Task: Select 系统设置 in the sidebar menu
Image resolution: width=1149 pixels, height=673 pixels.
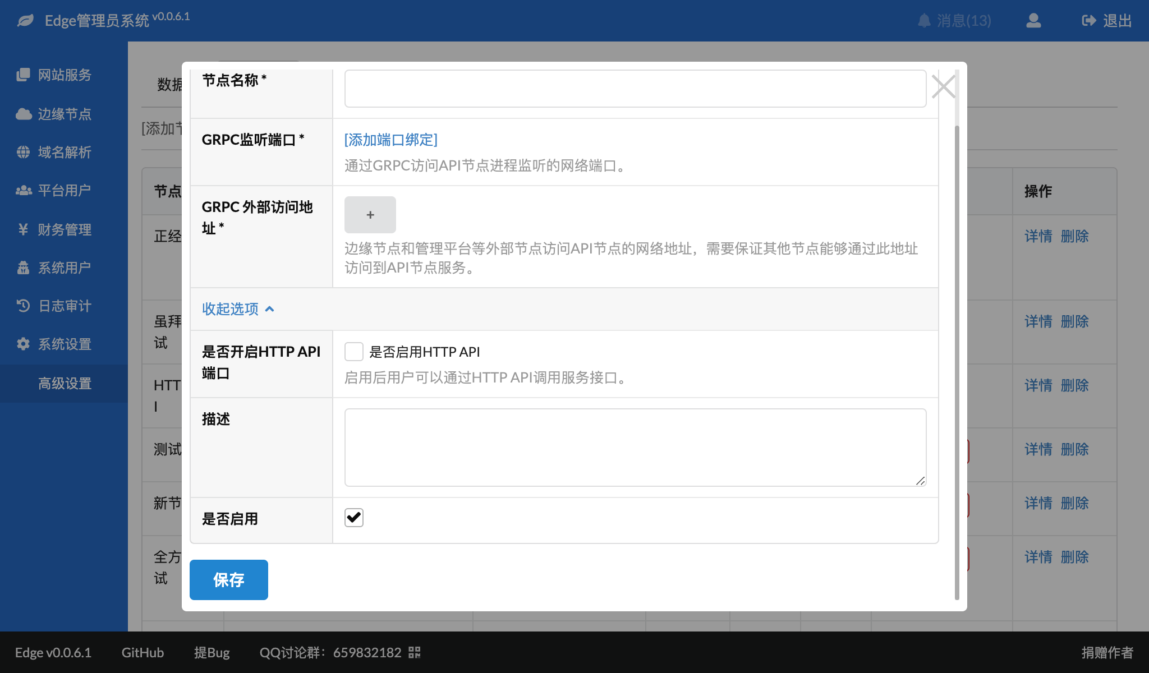Action: 65,344
